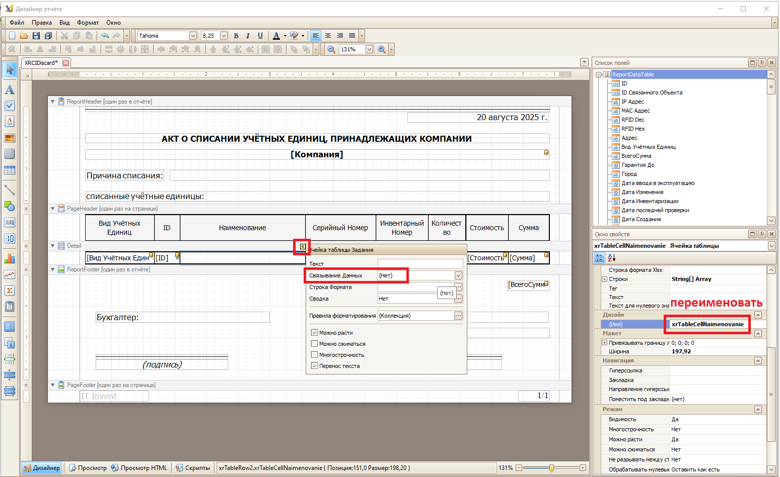Choose the Bar Code tool

tap(10, 223)
